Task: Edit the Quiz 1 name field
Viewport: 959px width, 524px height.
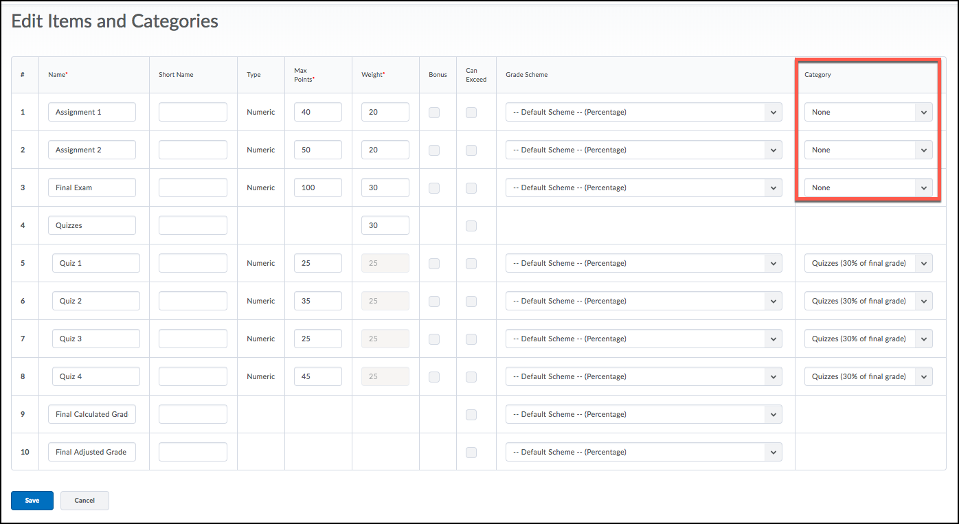Action: [96, 263]
